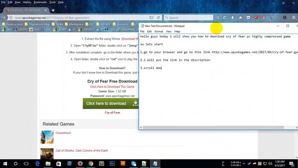The height and width of the screenshot is (168, 298).
Task: Close the Cry of Fear browser tab
Action: pyautogui.click(x=46, y=10)
